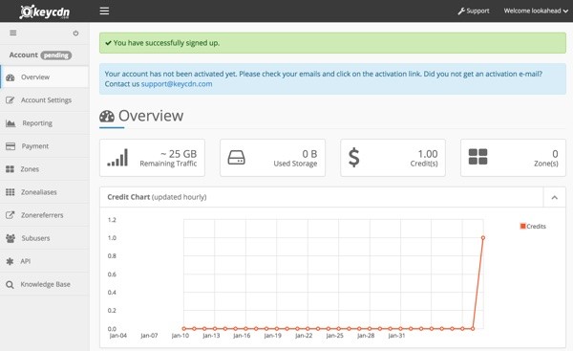This screenshot has height=351, width=573.
Task: Click the peak data point at 1.0
Action: point(483,238)
